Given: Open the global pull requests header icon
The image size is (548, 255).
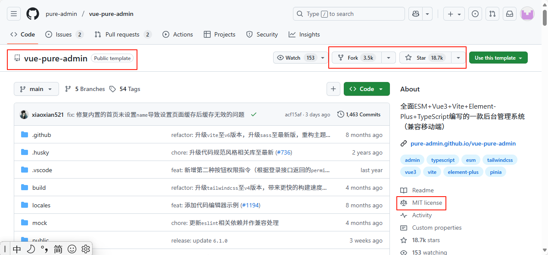Looking at the screenshot, I should point(492,14).
